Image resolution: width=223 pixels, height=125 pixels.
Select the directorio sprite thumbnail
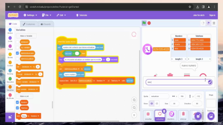pos(171,116)
